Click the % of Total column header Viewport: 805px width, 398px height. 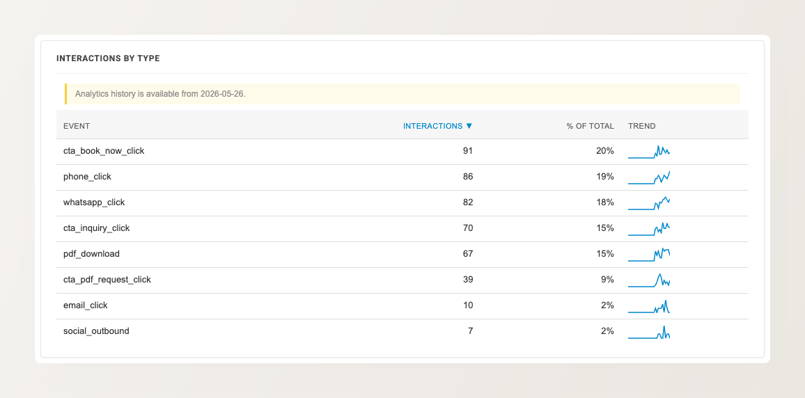pyautogui.click(x=590, y=126)
